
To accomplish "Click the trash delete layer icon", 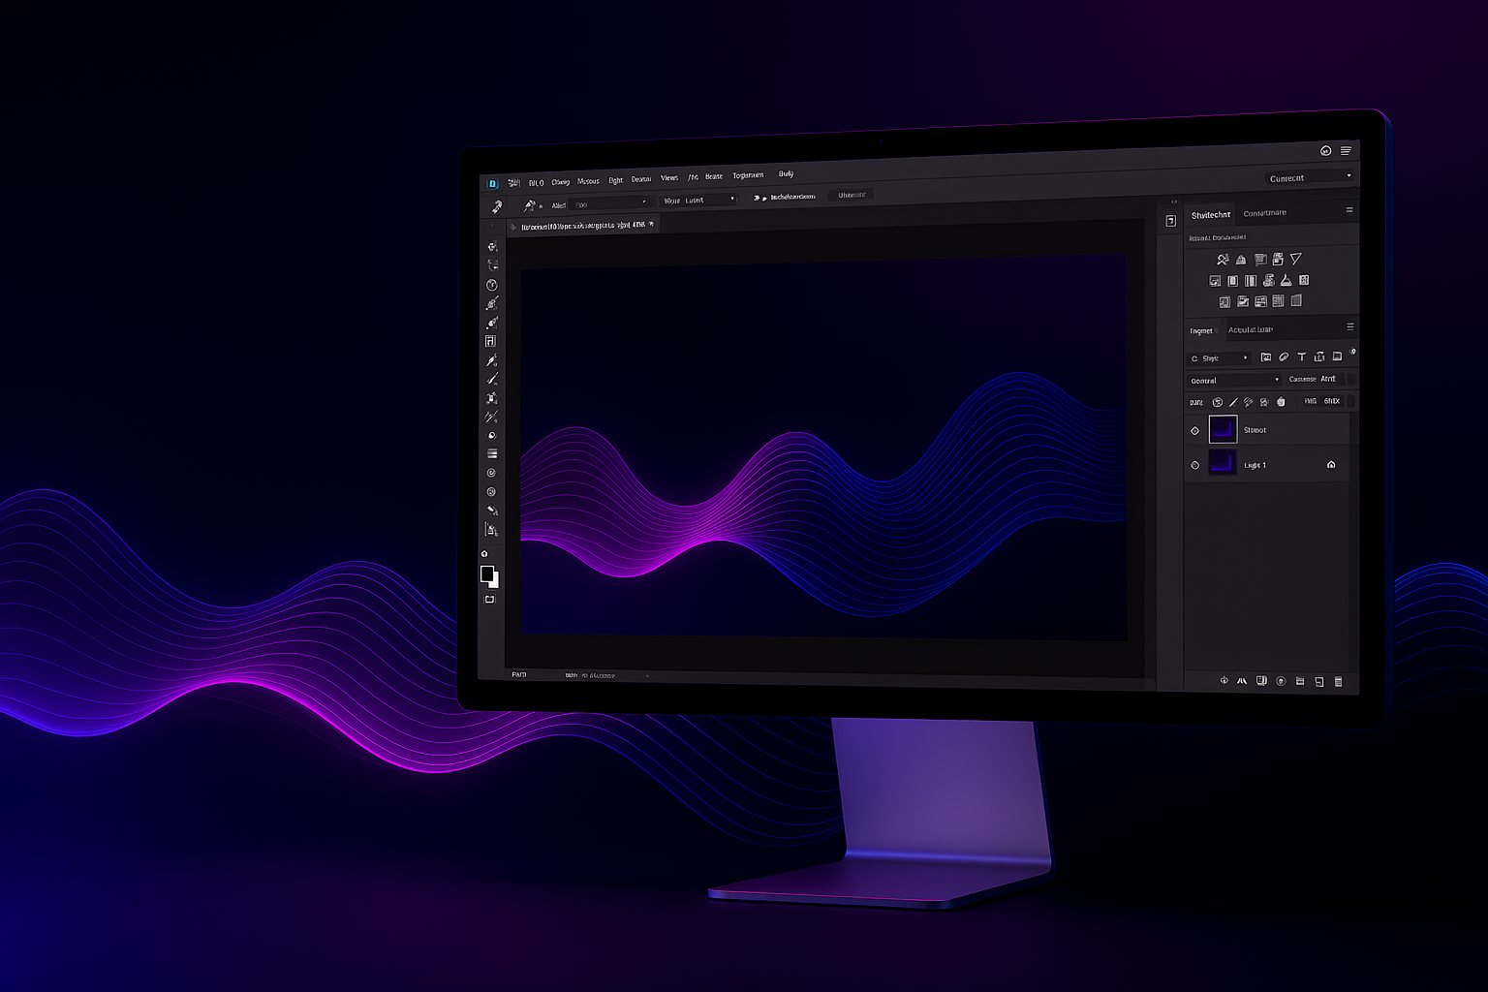I will tap(1339, 682).
